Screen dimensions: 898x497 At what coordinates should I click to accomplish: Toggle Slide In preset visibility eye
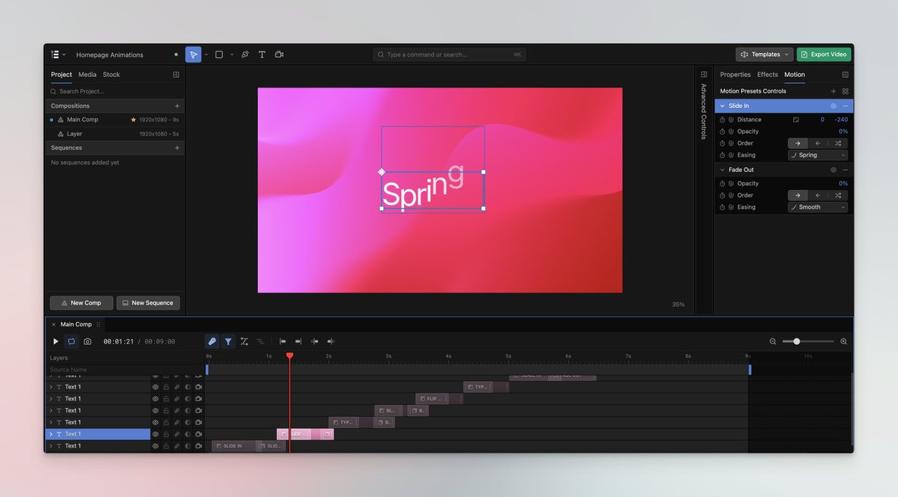tap(834, 106)
